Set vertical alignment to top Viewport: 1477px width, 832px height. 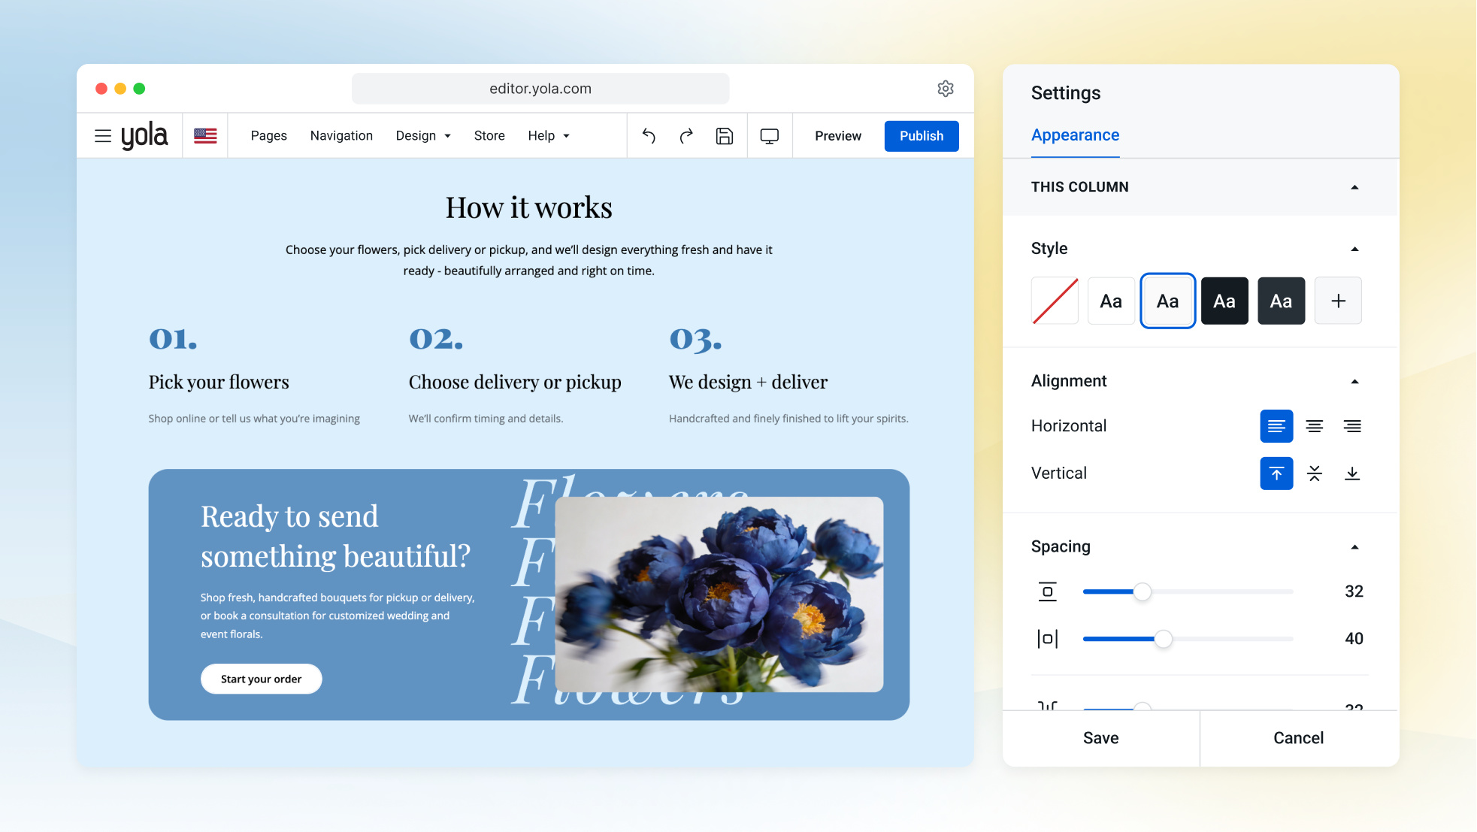pyautogui.click(x=1276, y=473)
